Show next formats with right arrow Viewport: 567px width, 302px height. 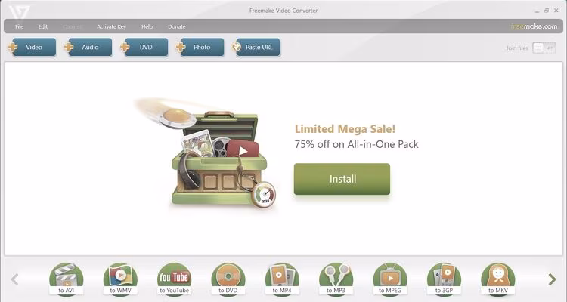click(552, 279)
